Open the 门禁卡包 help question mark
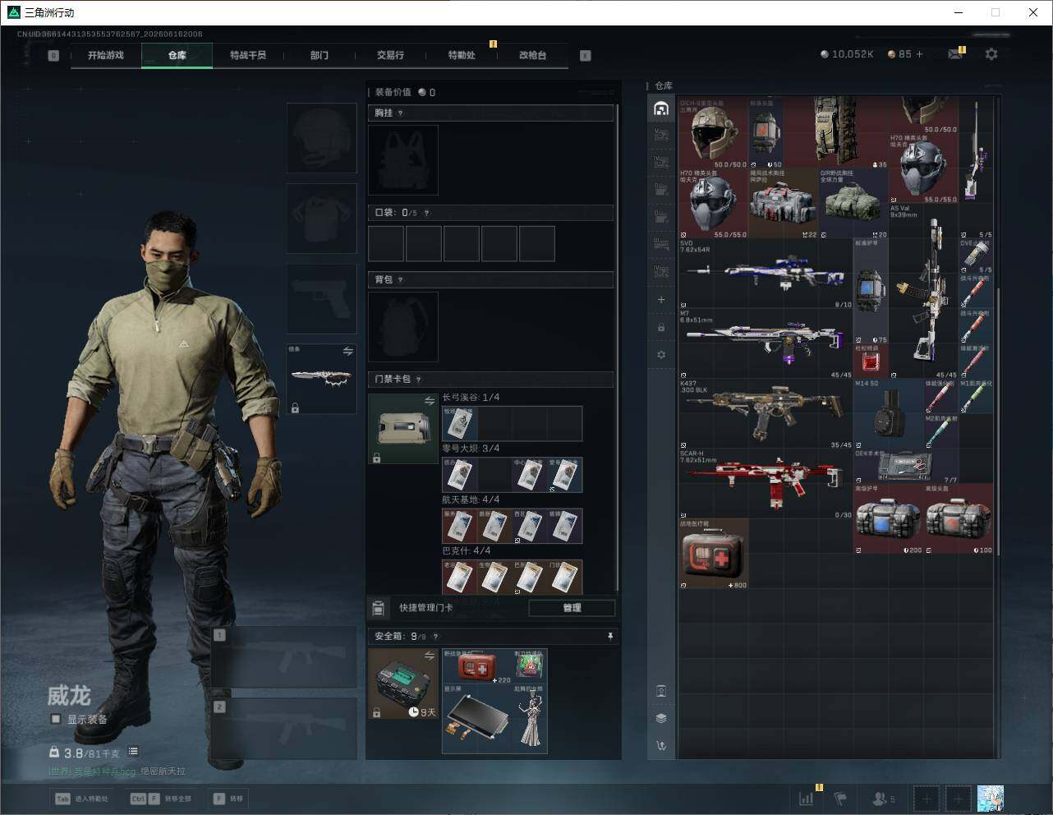This screenshot has height=815, width=1053. (x=419, y=380)
